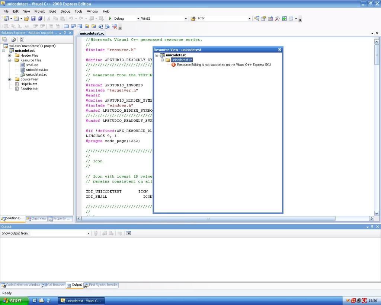
Task: Open the 'error' find combo box dropdown
Action: pos(249,19)
